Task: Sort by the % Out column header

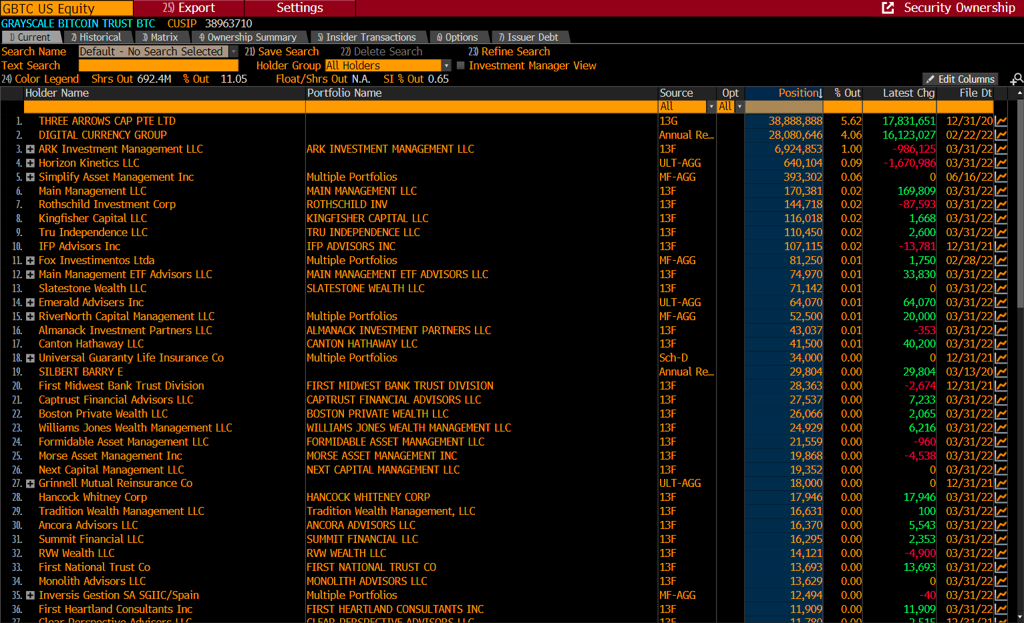Action: (x=843, y=93)
